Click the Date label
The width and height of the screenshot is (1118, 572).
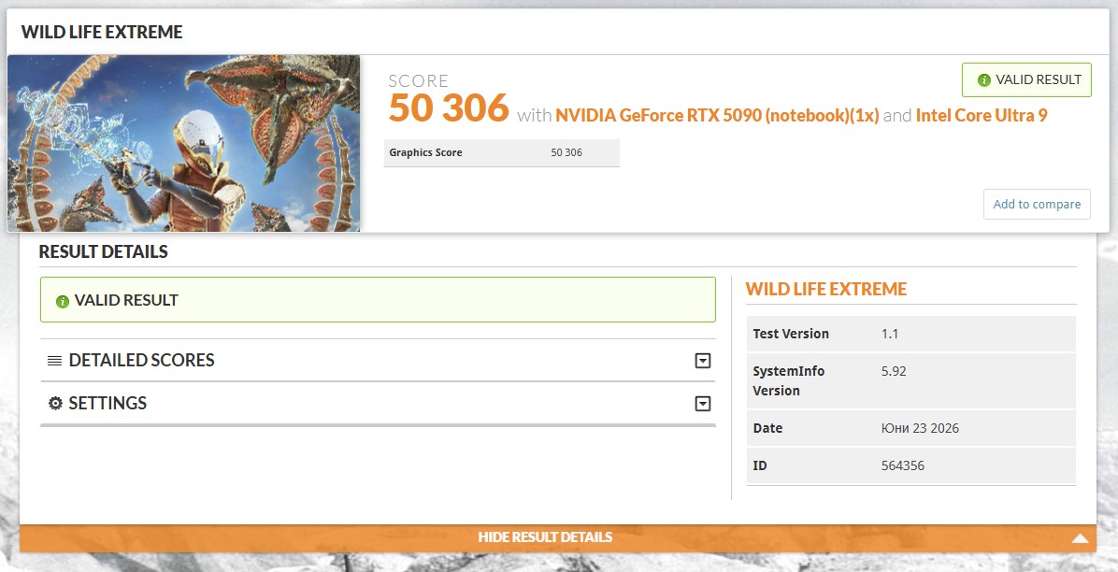[767, 429]
